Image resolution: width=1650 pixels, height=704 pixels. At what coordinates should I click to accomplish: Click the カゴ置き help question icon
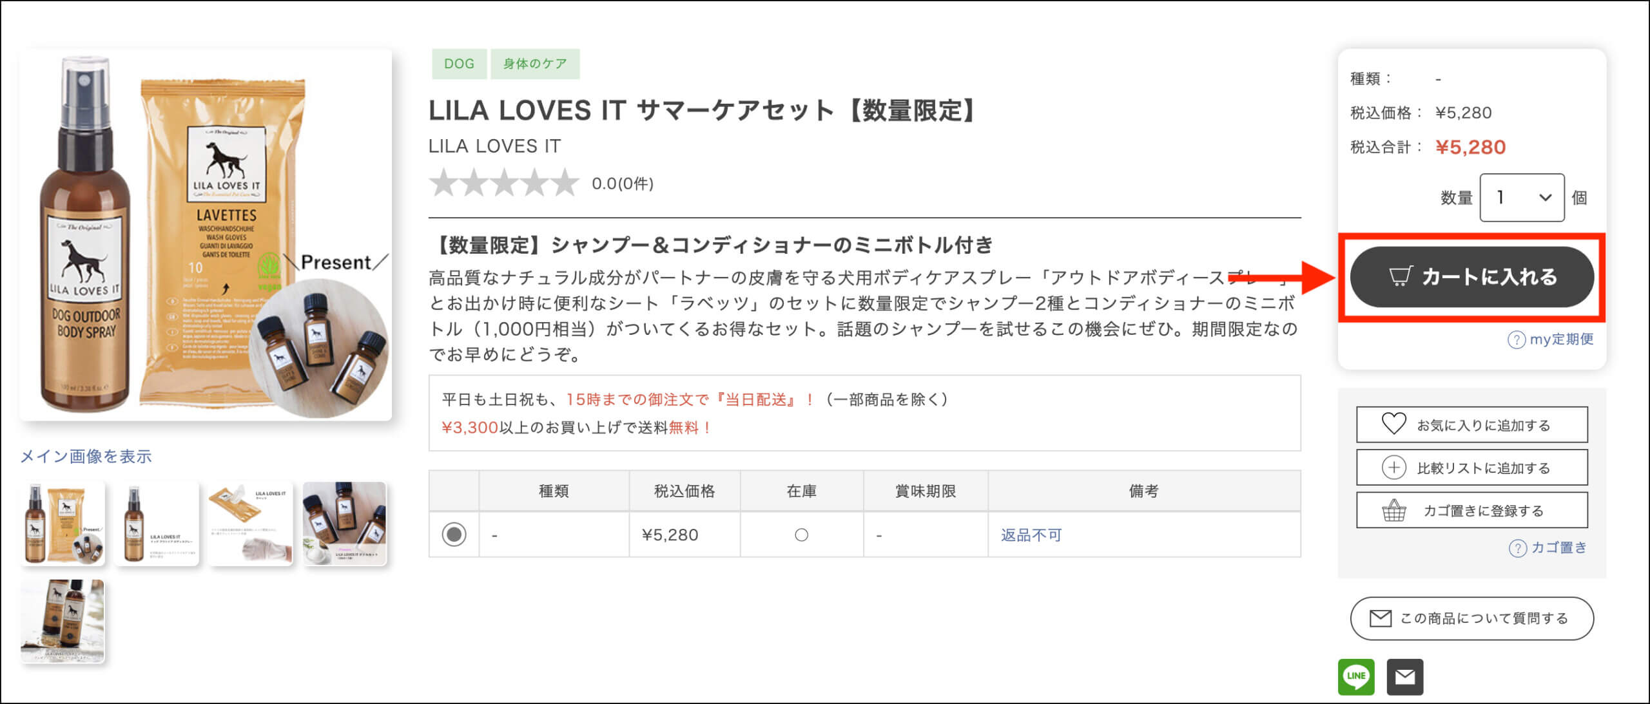[x=1517, y=548]
